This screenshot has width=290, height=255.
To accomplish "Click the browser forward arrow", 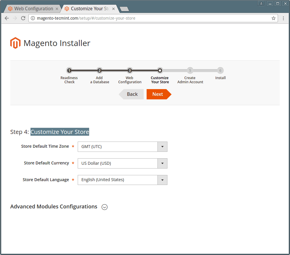I will pos(15,18).
